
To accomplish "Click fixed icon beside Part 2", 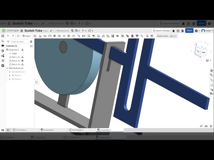I will (22, 61).
